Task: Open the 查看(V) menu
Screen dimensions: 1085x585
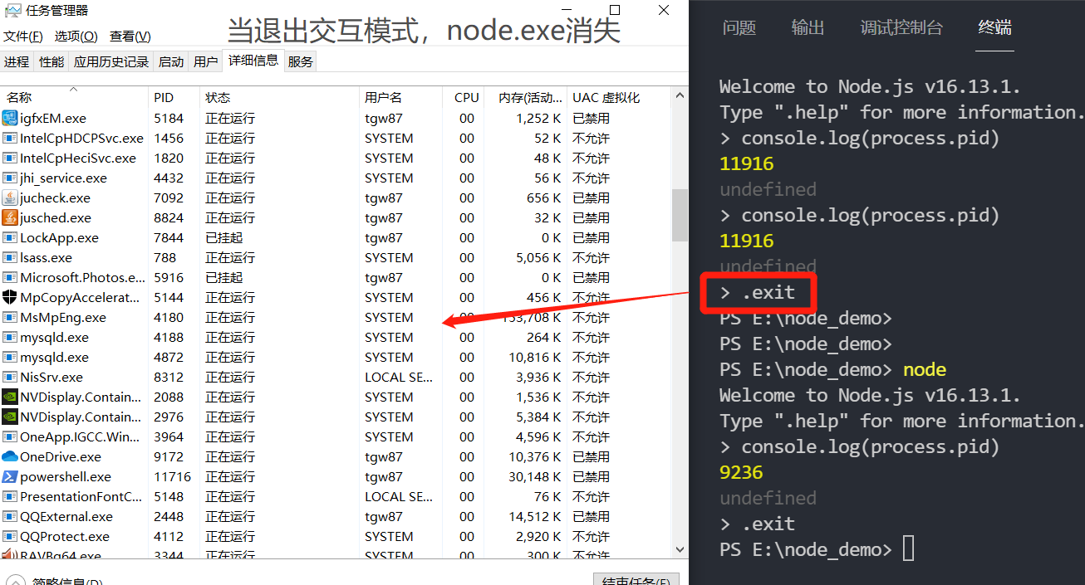Action: coord(130,37)
